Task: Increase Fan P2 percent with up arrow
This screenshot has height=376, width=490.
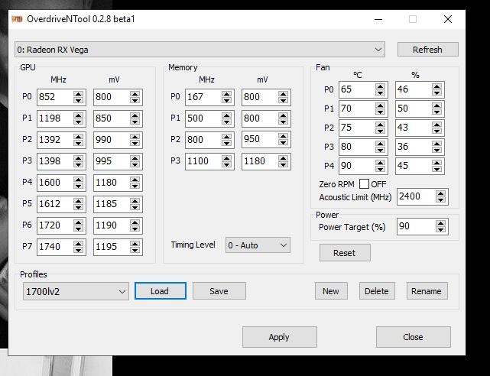Action: [x=436, y=125]
